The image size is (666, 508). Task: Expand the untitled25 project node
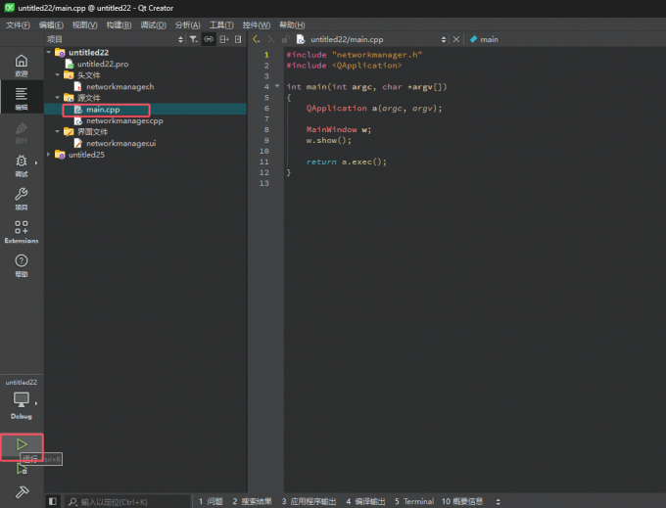point(50,155)
